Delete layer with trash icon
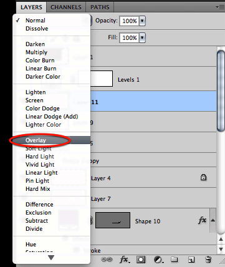This screenshot has width=225, height=267. click(x=208, y=260)
